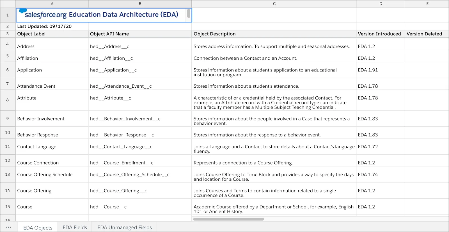Click the 'hed__Course_Offering_Schedule__c' cell
This screenshot has height=232, width=449.
[x=140, y=175]
